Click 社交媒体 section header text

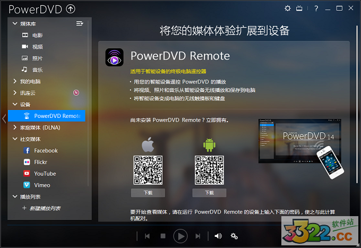click(x=30, y=139)
